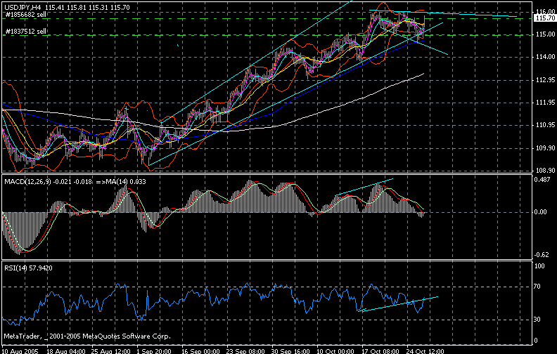
Task: Click the MACD 0.00 scale value
Action: coord(541,212)
